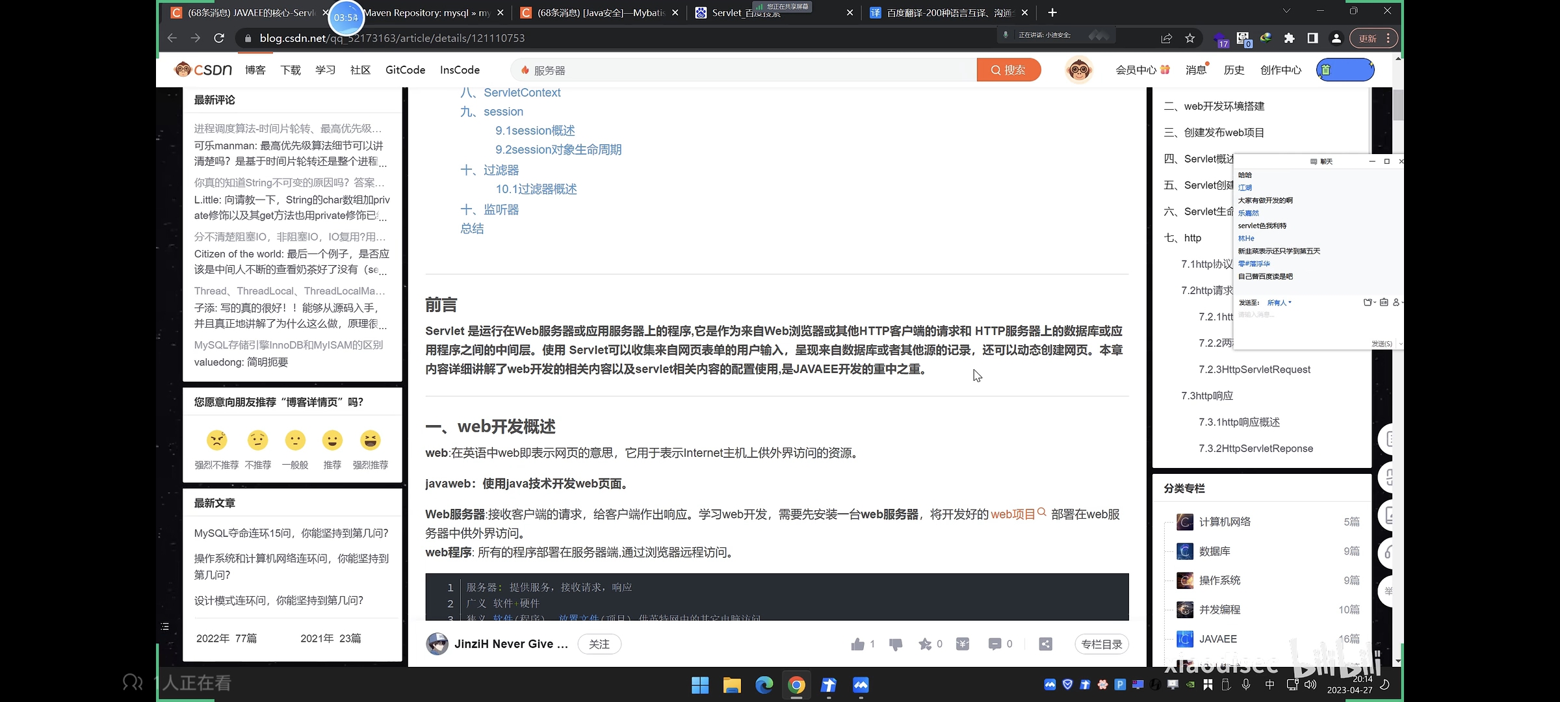Switch to the JAVAEE的核心-Servlet tab
The image size is (1560, 702).
tap(252, 12)
